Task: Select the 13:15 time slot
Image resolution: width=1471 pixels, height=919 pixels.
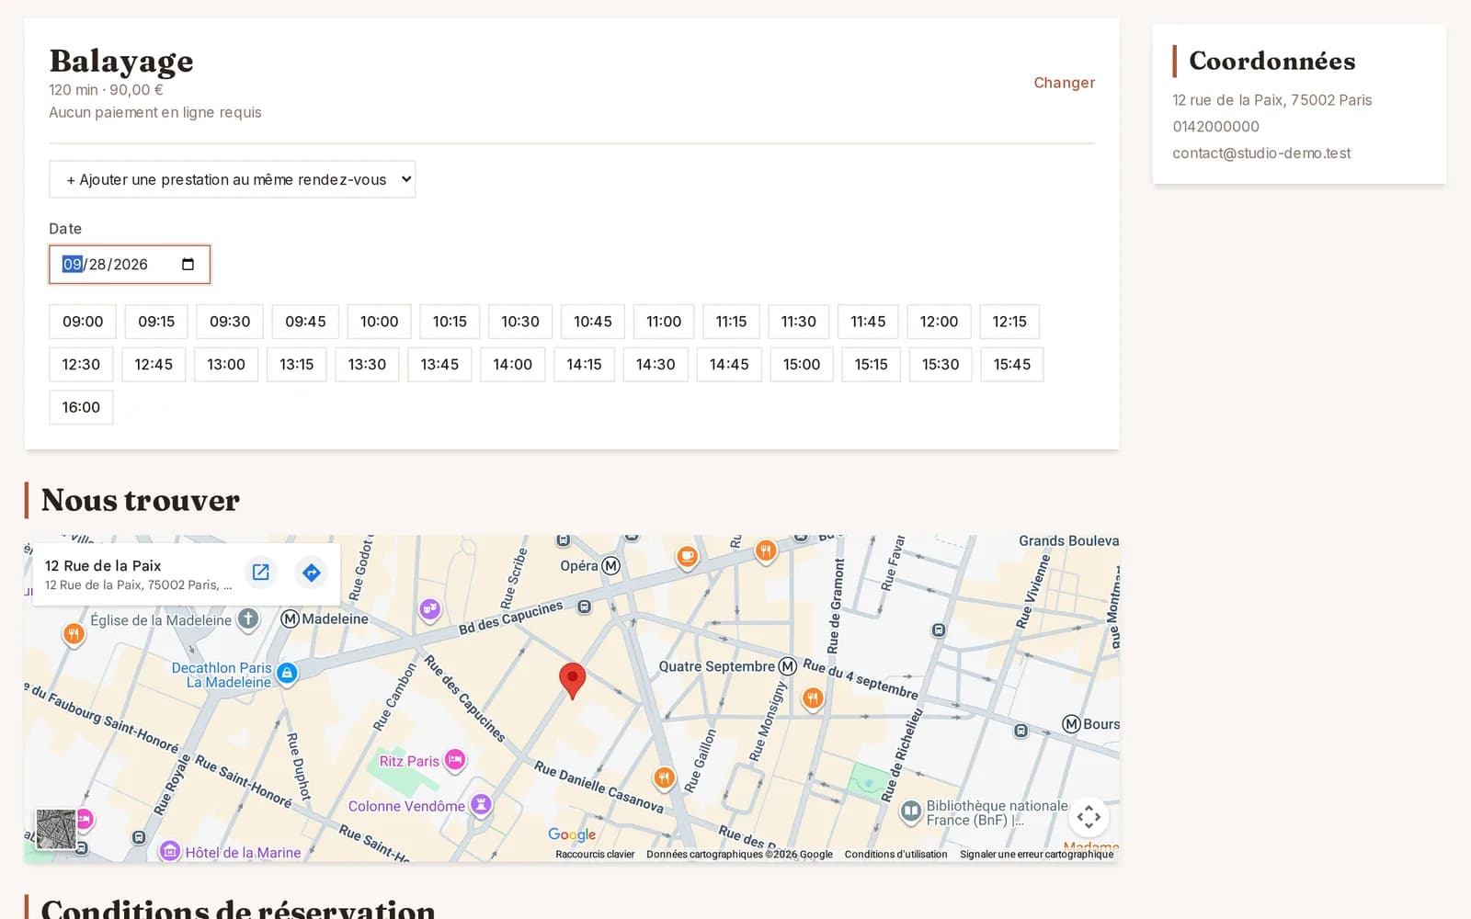Action: pos(297,365)
